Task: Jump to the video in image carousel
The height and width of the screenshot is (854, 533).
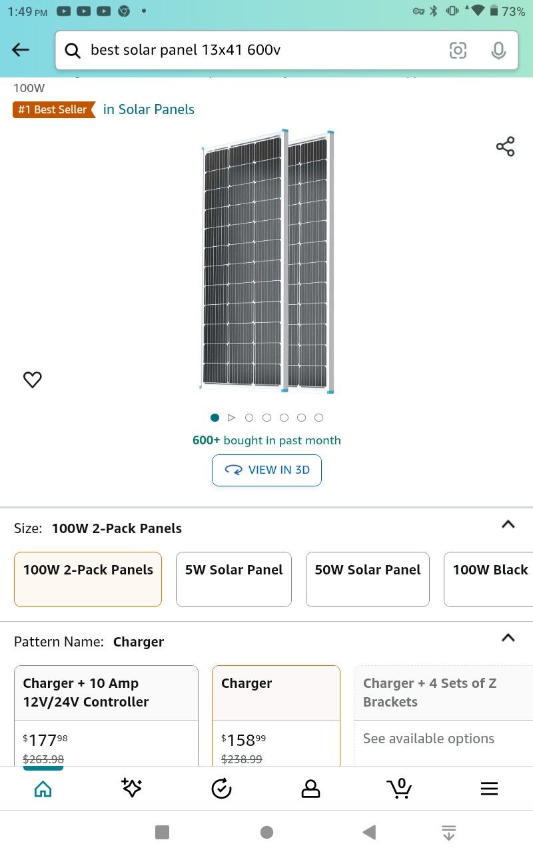Action: point(232,418)
